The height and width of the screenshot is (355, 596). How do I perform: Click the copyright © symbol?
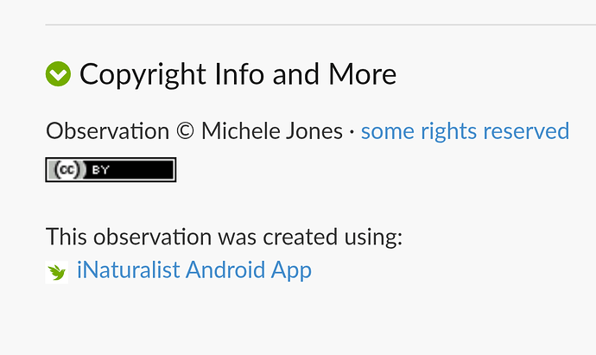[x=186, y=131]
